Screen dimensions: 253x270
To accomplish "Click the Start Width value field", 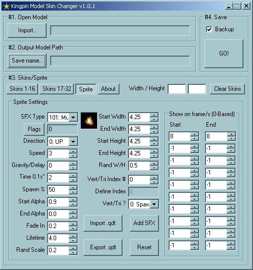I will click(139, 117).
